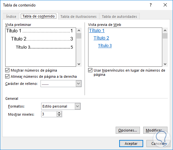The width and height of the screenshot is (173, 150).
Task: Click the Opciones... button
Action: coord(128,130)
